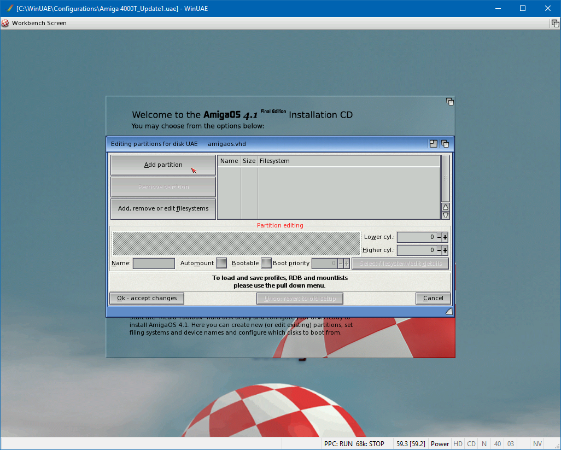The height and width of the screenshot is (450, 561).
Task: Click into the partition Name field
Action: pyautogui.click(x=154, y=264)
